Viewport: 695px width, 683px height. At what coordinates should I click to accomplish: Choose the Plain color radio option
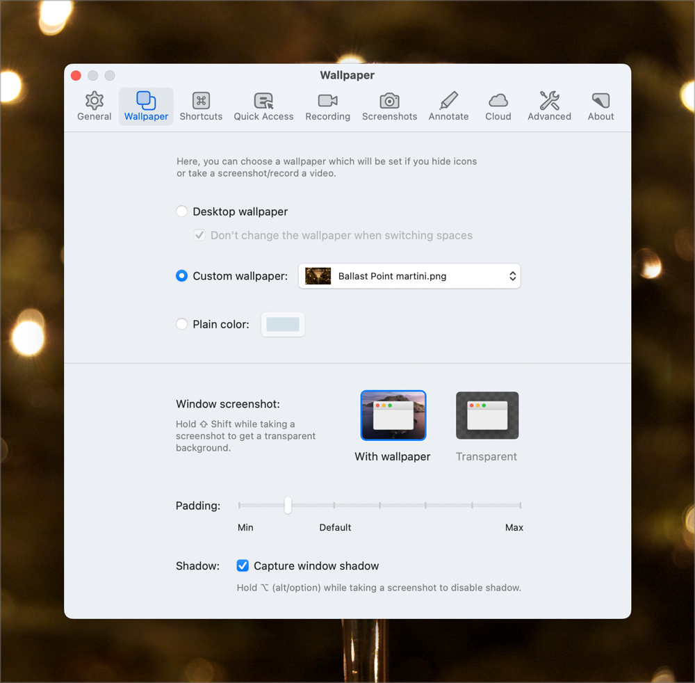point(182,324)
